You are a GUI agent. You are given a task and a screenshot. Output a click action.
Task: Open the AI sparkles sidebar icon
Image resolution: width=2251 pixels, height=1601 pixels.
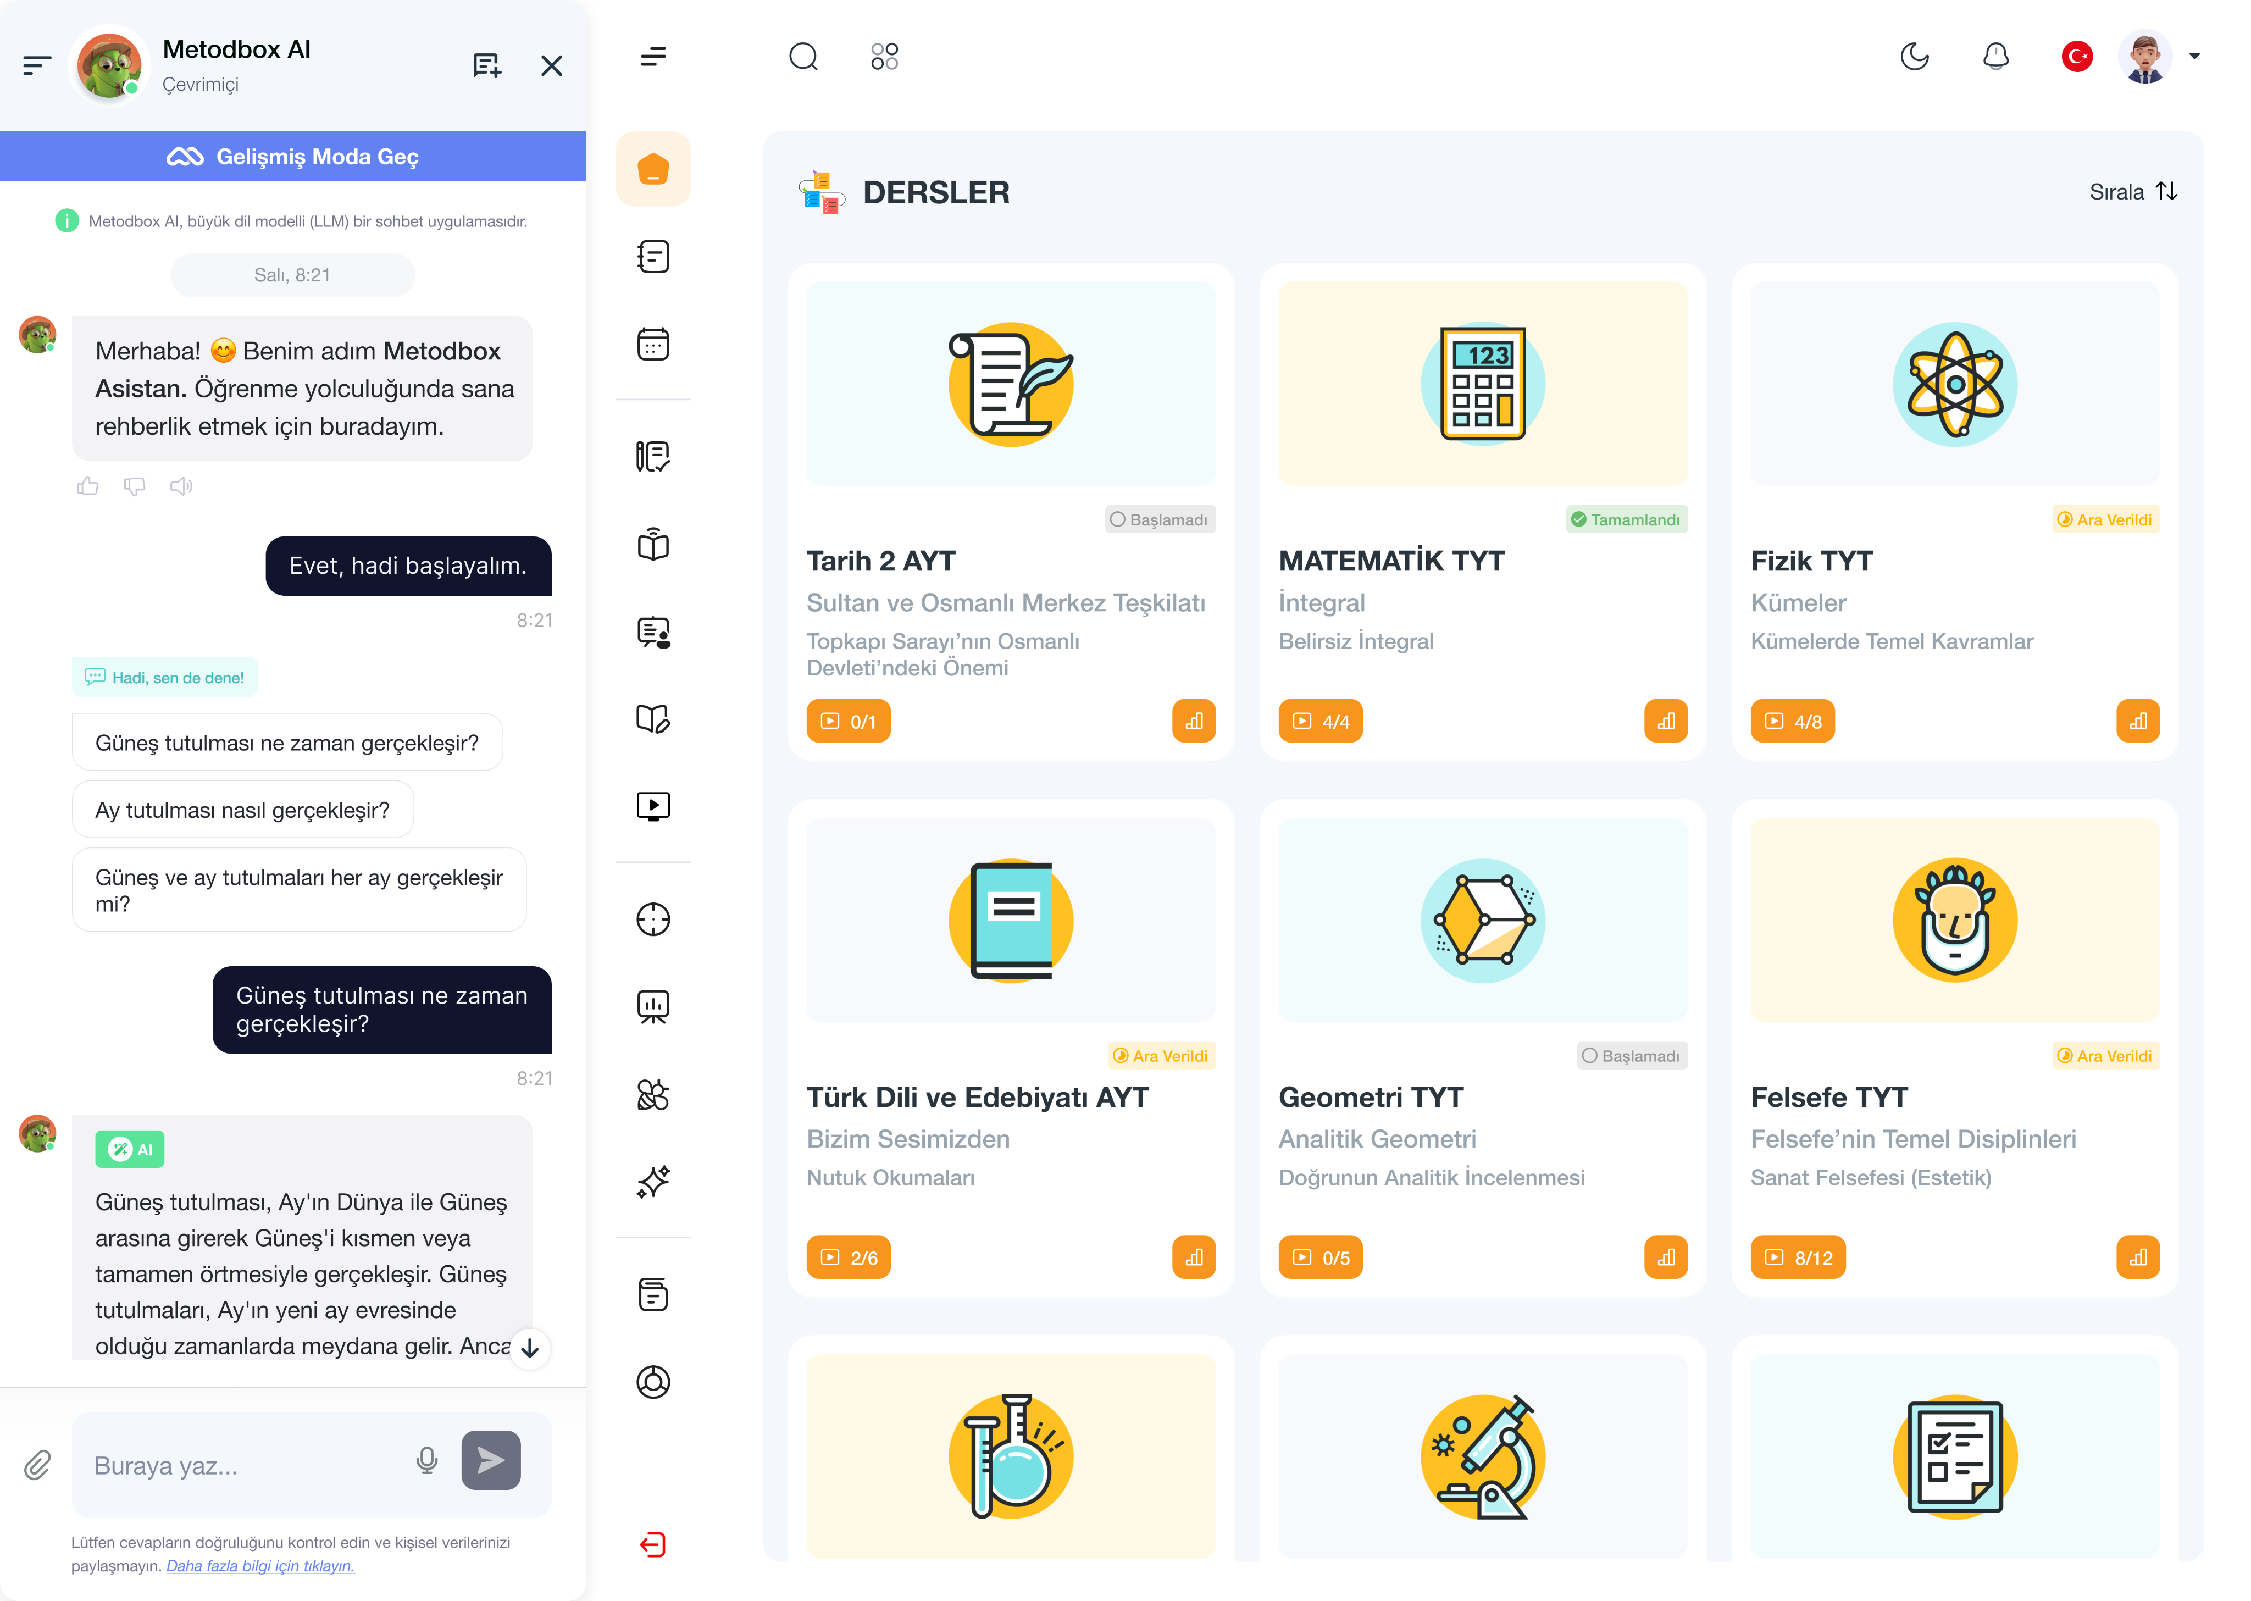pos(653,1182)
